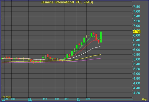Click the tall green last candlestick
This screenshot has width=149, height=102.
(x=101, y=37)
